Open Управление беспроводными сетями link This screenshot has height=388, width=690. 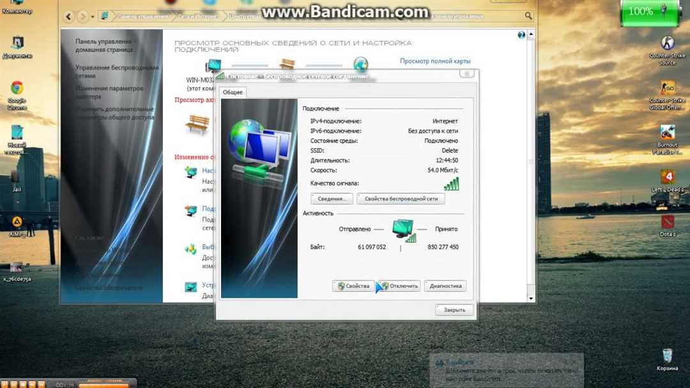coord(116,71)
